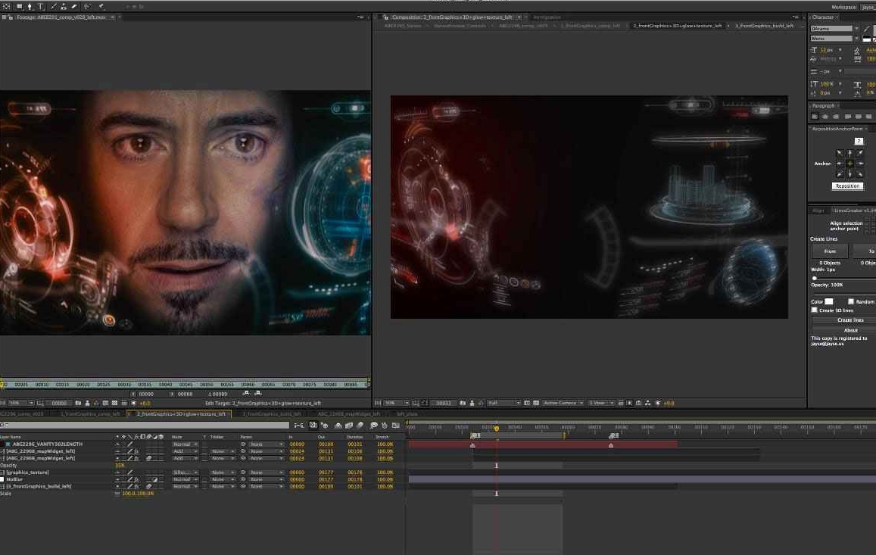Set anchor to top-left arrow

coord(839,153)
